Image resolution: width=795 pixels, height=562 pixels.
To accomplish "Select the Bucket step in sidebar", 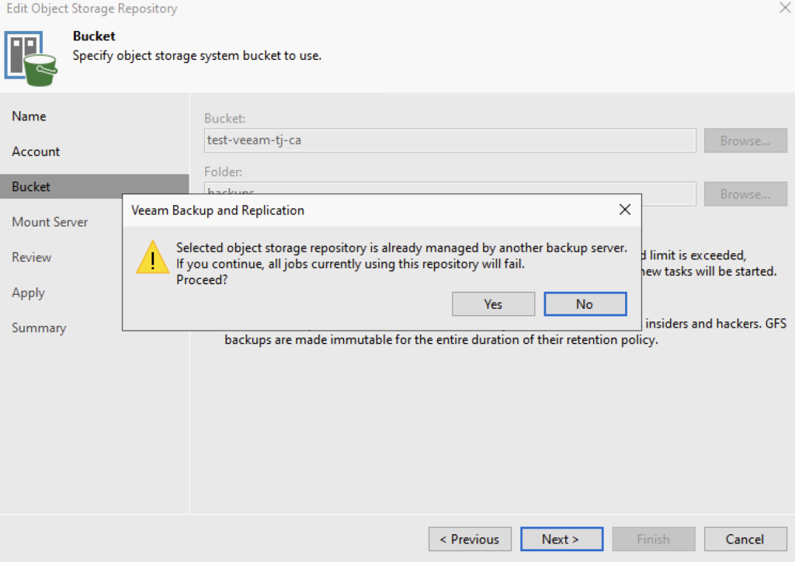I will click(x=31, y=187).
